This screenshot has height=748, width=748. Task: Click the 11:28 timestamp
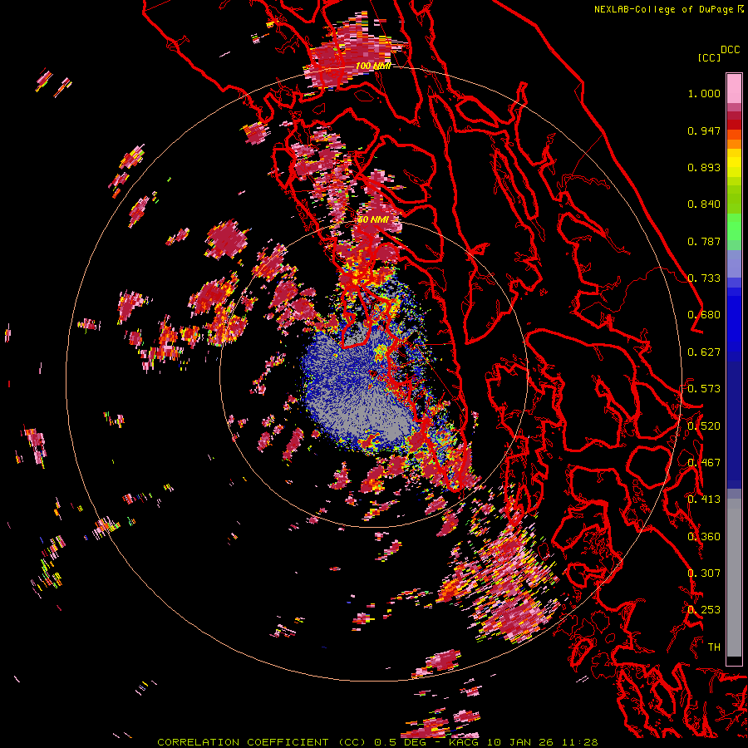581,742
